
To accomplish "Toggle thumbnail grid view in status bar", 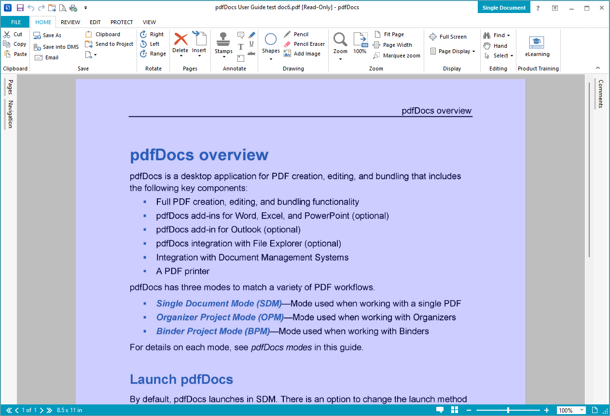I will tap(454, 410).
